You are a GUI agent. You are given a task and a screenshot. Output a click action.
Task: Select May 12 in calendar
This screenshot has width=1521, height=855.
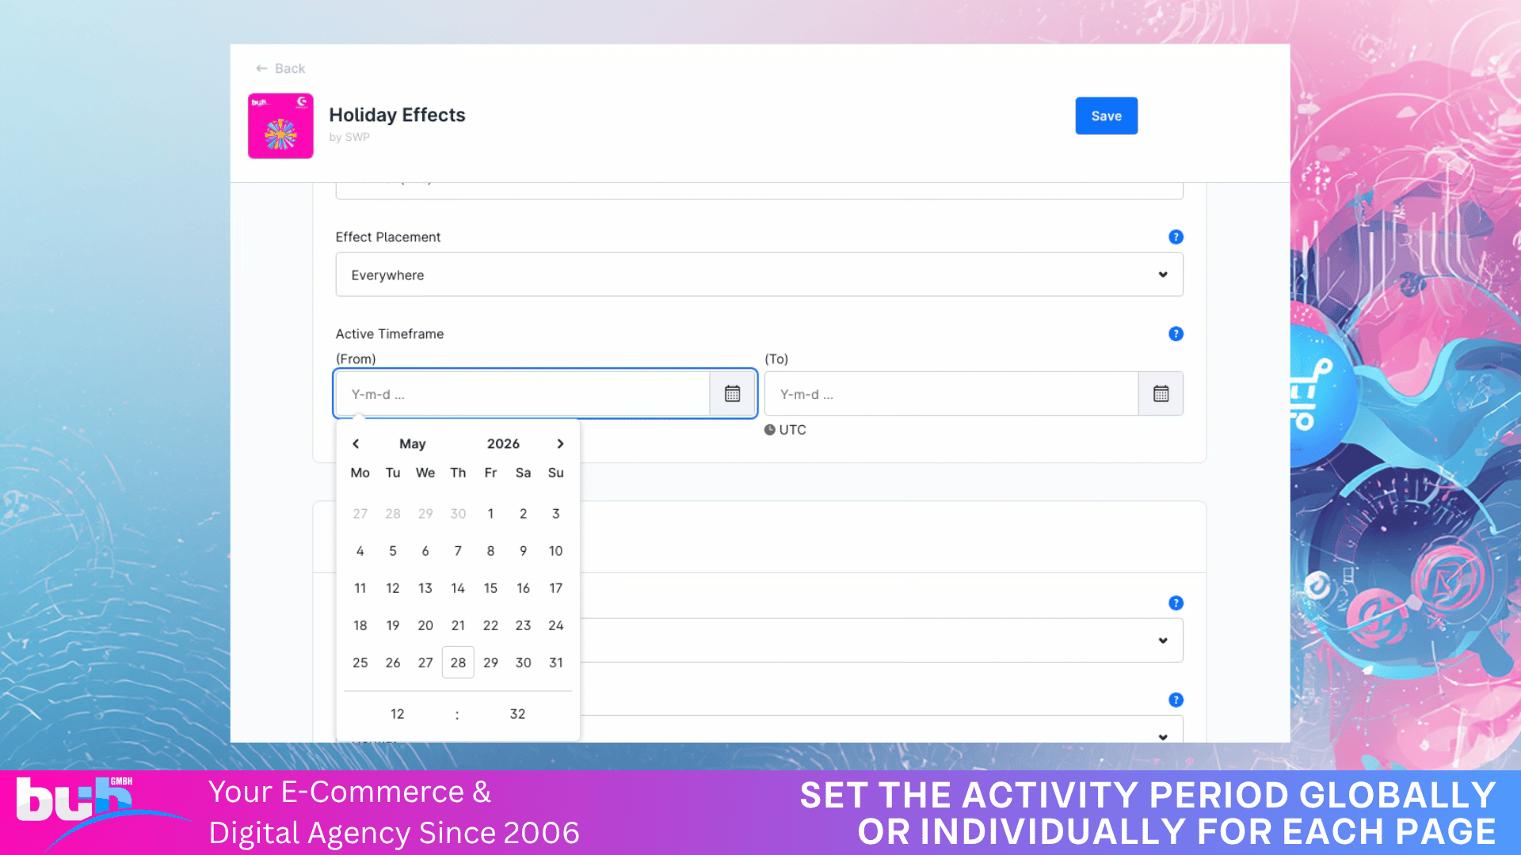pyautogui.click(x=393, y=588)
